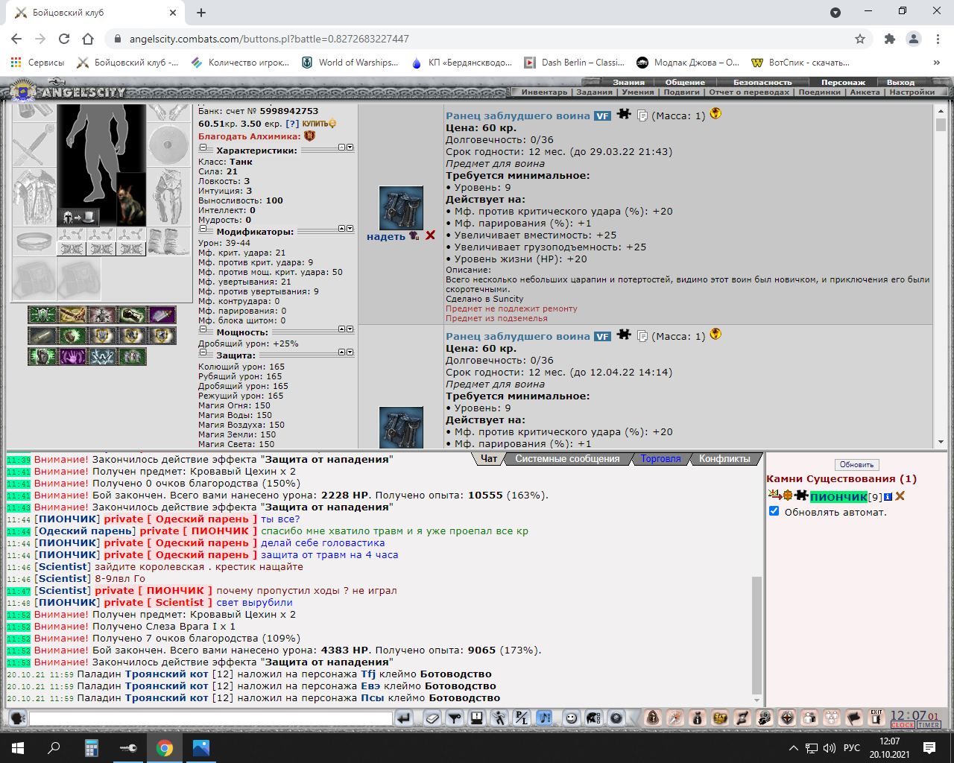Viewport: 954px width, 763px height.
Task: Click the funnel filter icon in chat toolbar
Action: coord(455,718)
